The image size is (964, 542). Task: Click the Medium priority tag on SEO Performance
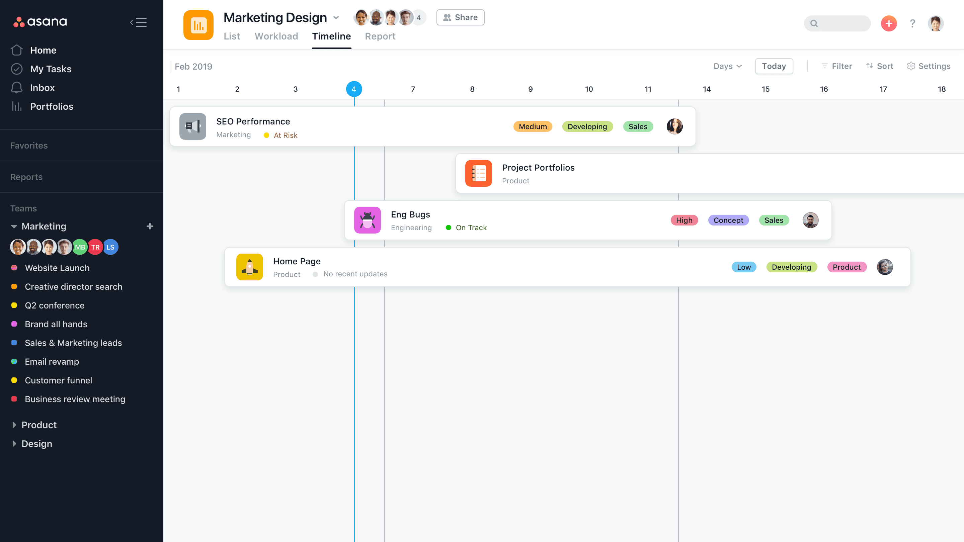pyautogui.click(x=533, y=126)
